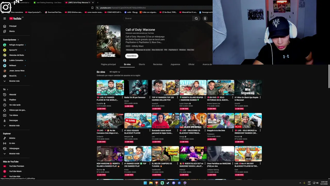
Task: Open File Explorer from the taskbar
Action: tap(151, 183)
